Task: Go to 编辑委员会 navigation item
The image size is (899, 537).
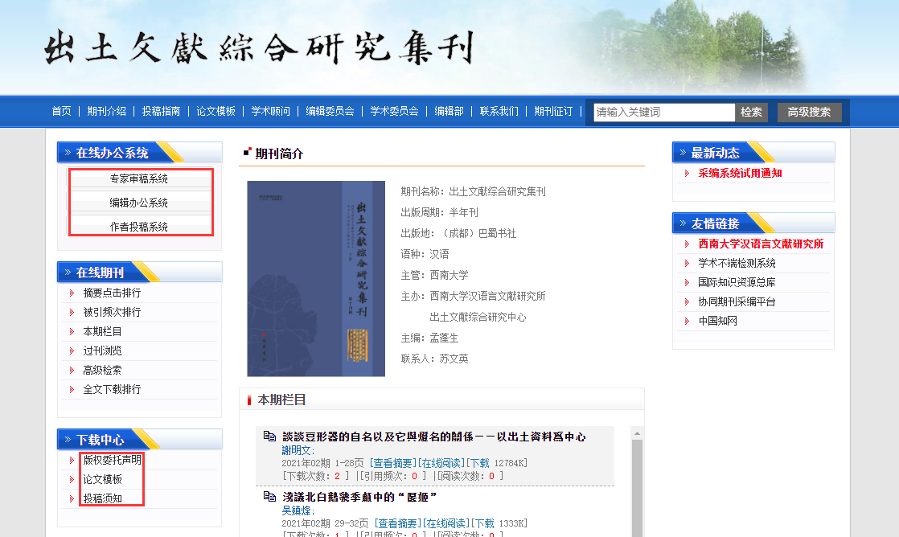Action: [330, 112]
